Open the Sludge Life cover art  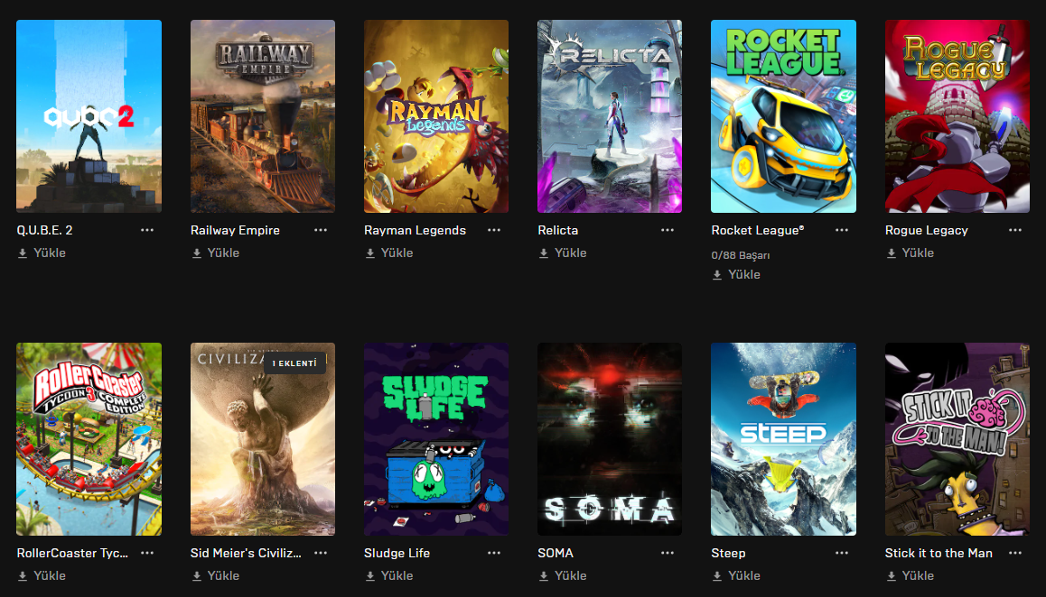(x=436, y=439)
